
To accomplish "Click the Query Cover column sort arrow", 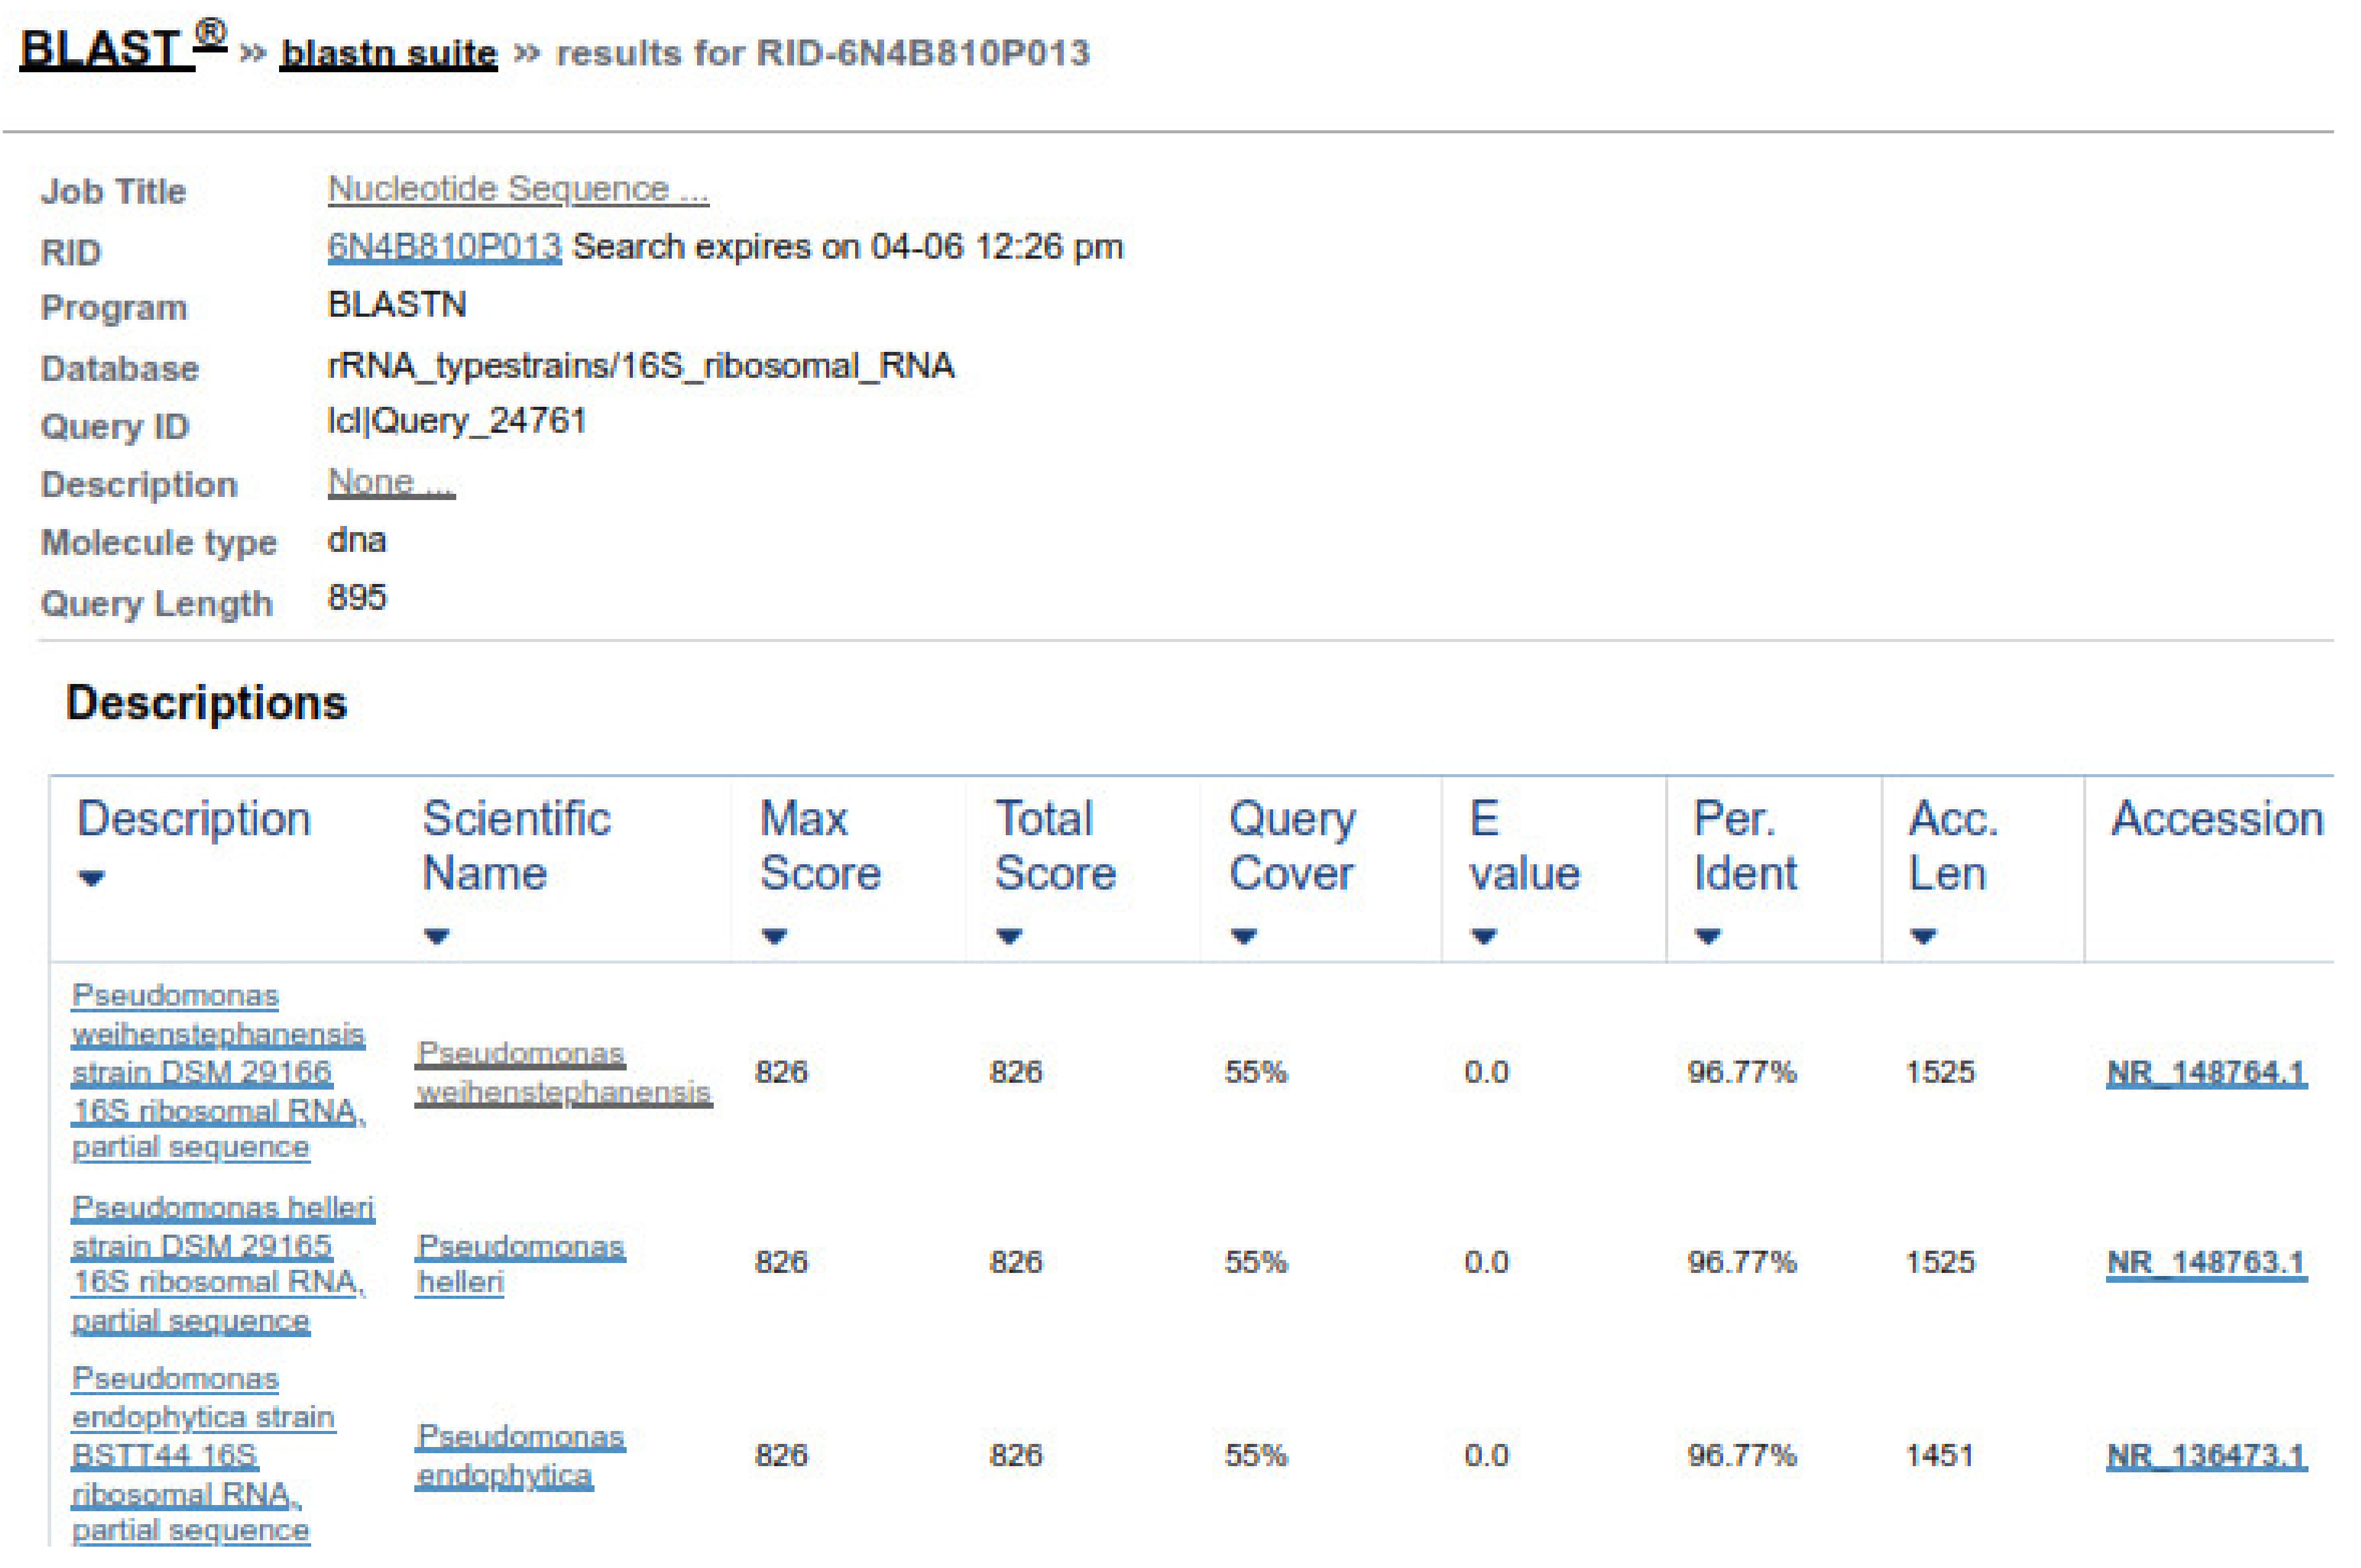I will point(1243,937).
